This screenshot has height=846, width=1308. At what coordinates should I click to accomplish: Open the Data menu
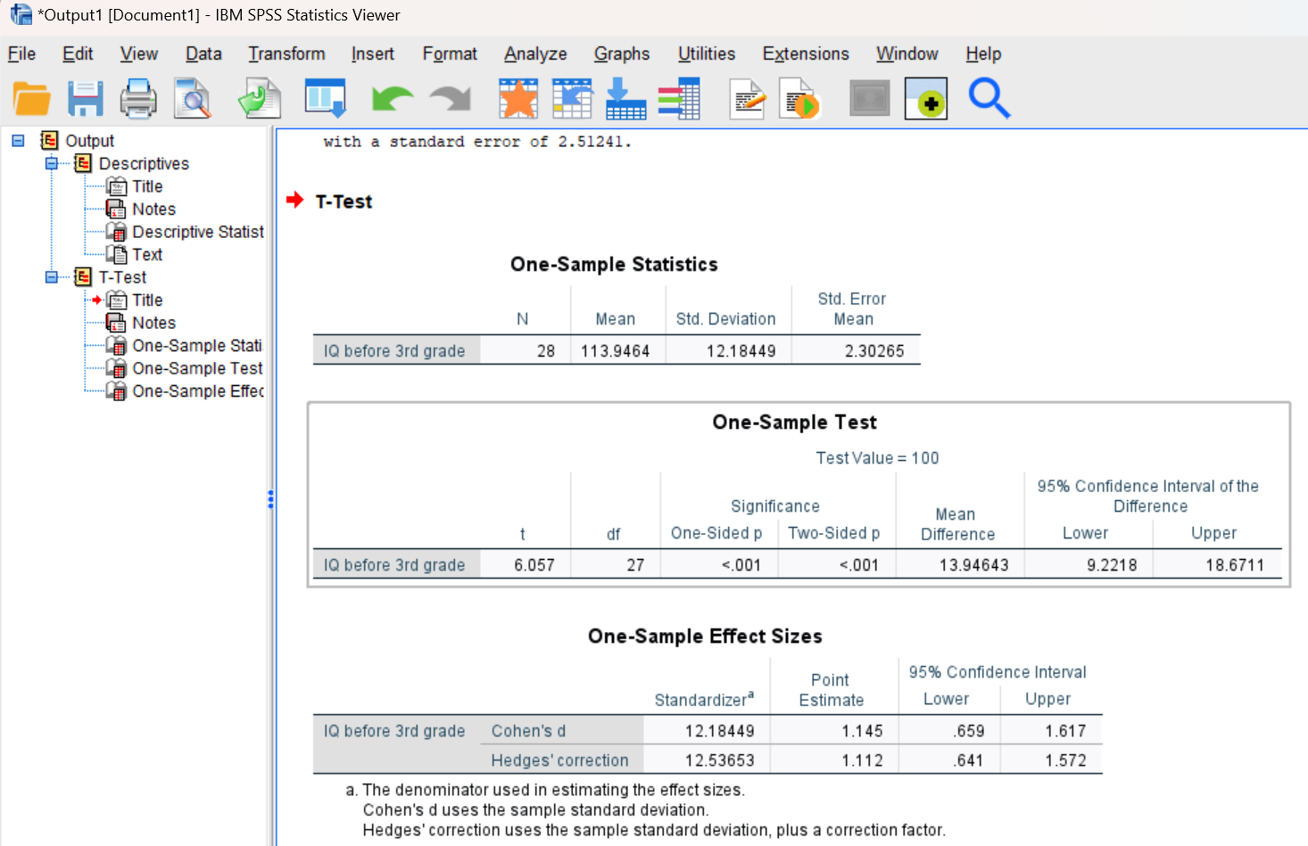pos(203,53)
